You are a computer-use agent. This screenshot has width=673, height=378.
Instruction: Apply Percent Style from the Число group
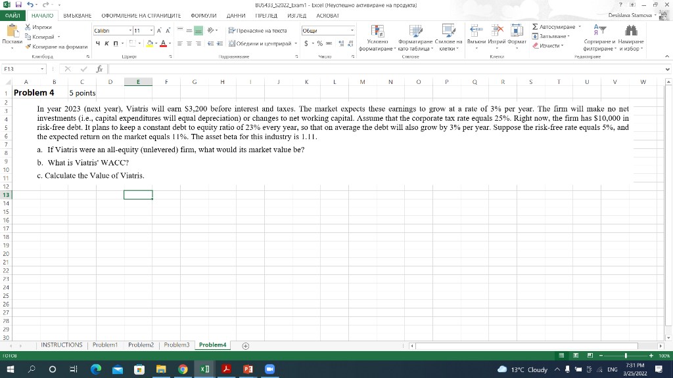(319, 43)
